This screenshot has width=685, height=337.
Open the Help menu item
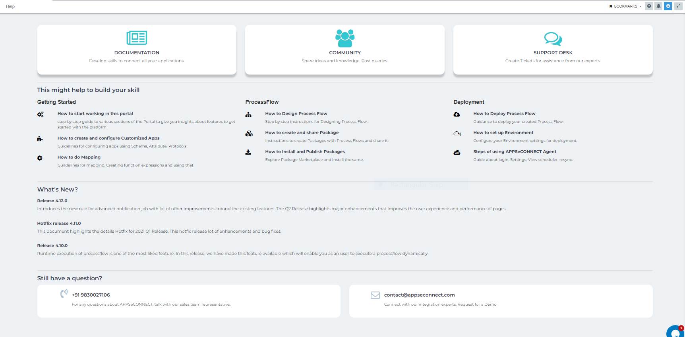(x=10, y=6)
